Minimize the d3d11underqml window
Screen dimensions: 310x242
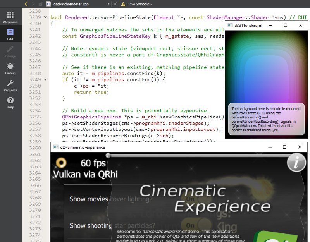270,25
